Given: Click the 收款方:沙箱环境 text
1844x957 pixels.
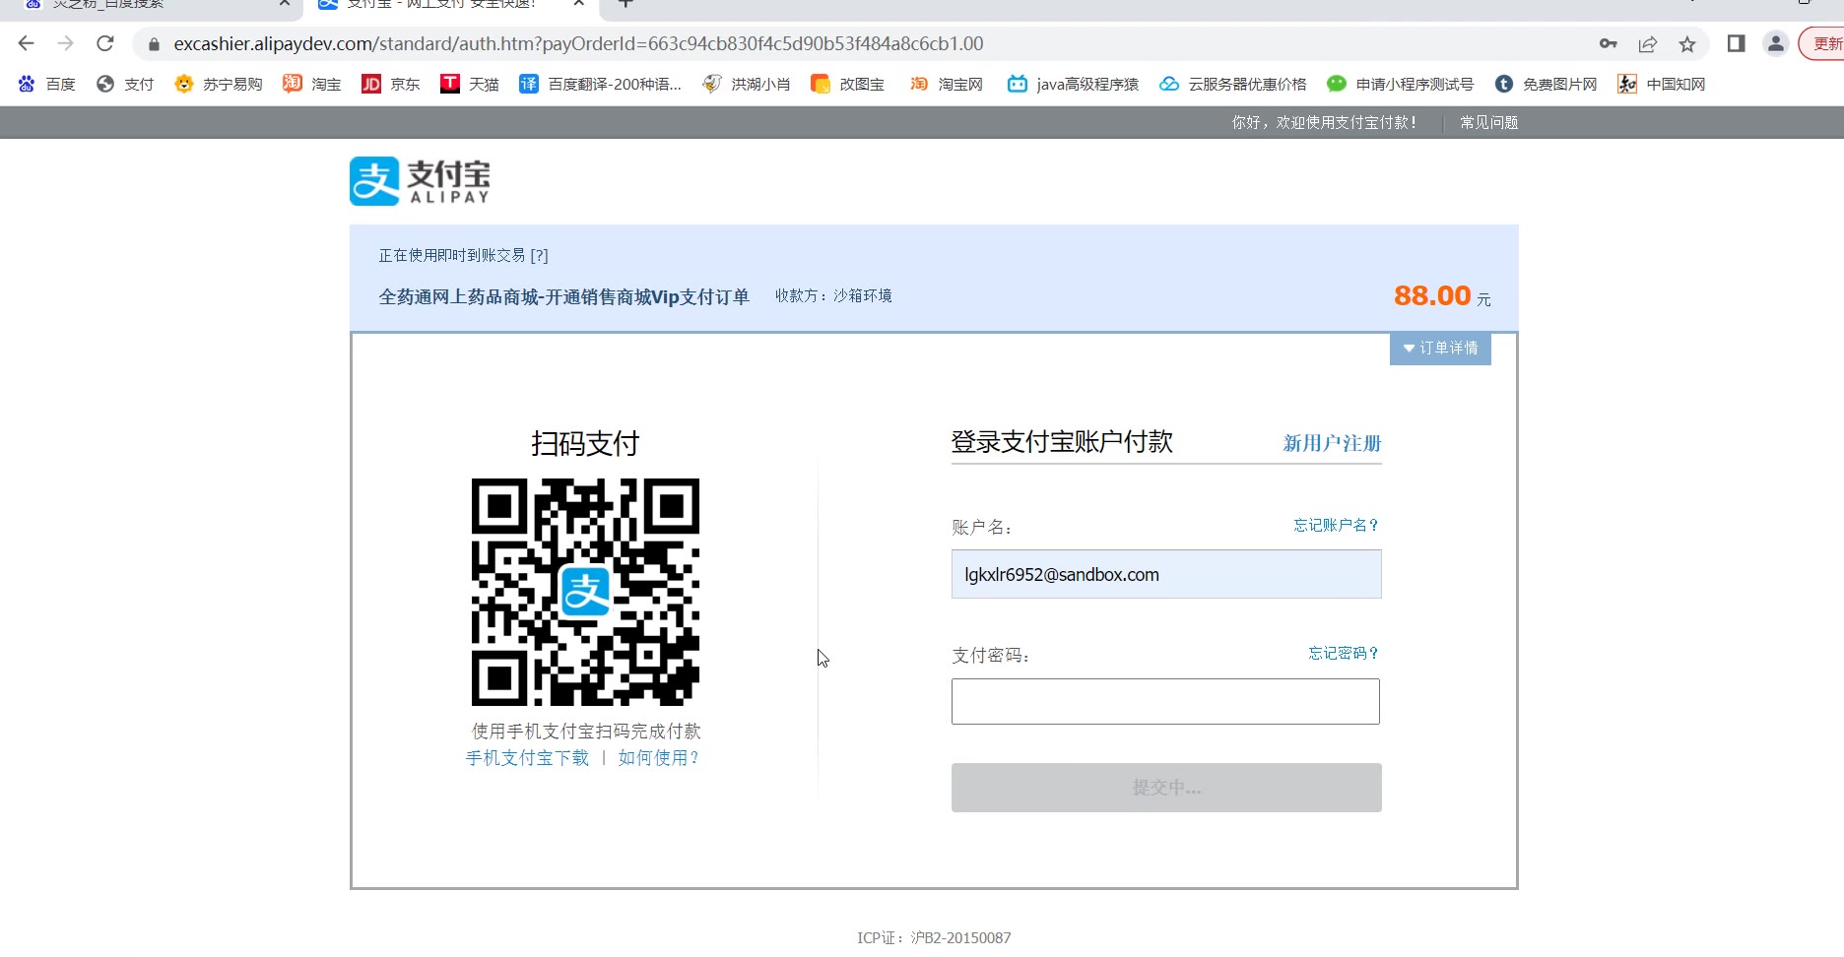Looking at the screenshot, I should tap(833, 295).
